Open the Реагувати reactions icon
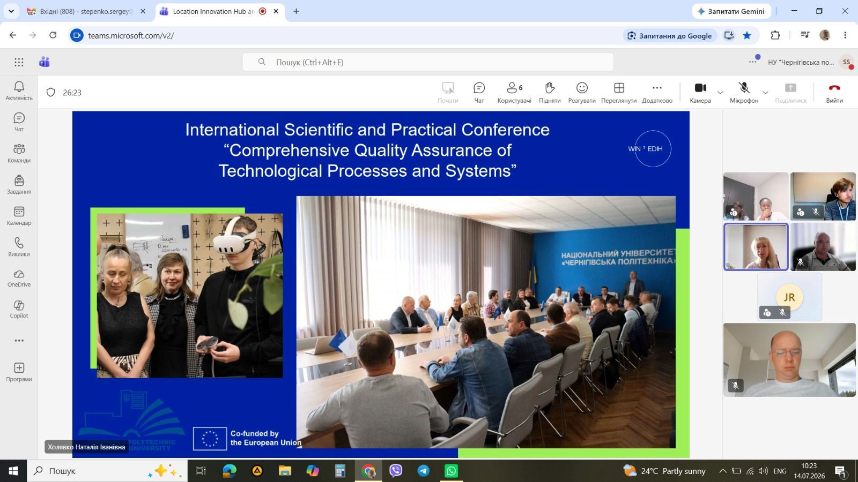 click(582, 93)
